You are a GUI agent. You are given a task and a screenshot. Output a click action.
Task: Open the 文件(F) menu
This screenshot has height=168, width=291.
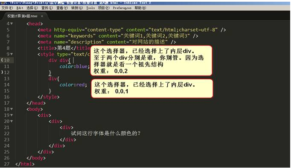pos(7,8)
